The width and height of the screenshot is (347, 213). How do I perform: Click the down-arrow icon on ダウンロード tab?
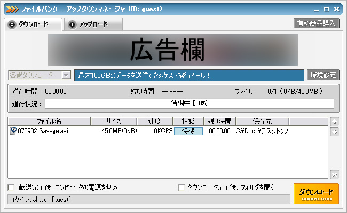pos(12,24)
